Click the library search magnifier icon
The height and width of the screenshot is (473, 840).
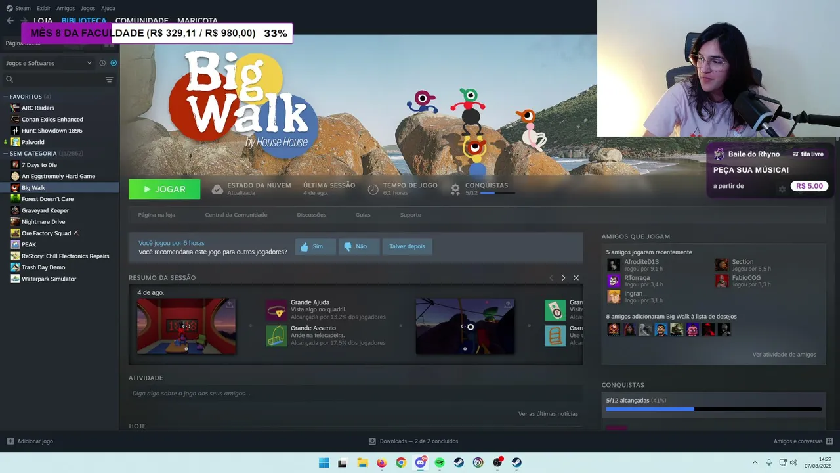(x=9, y=79)
